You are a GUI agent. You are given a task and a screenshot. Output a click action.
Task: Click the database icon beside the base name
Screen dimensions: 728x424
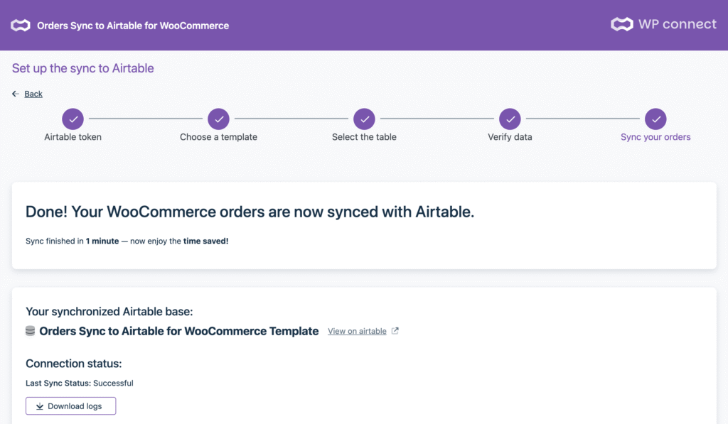30,331
